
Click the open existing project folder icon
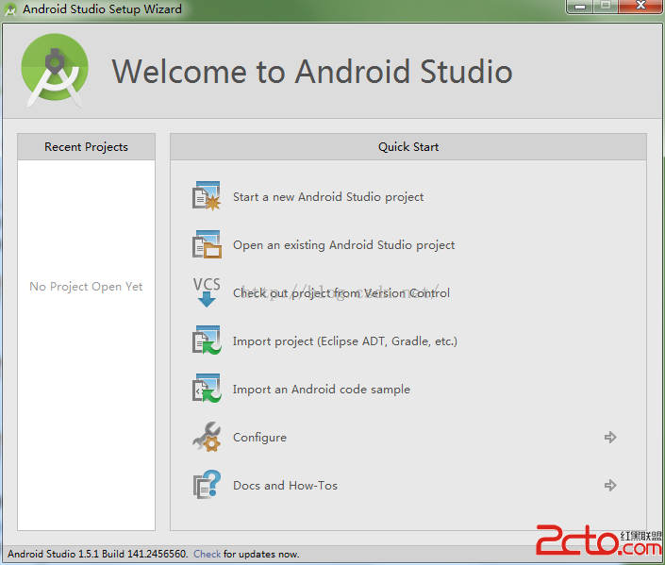207,244
